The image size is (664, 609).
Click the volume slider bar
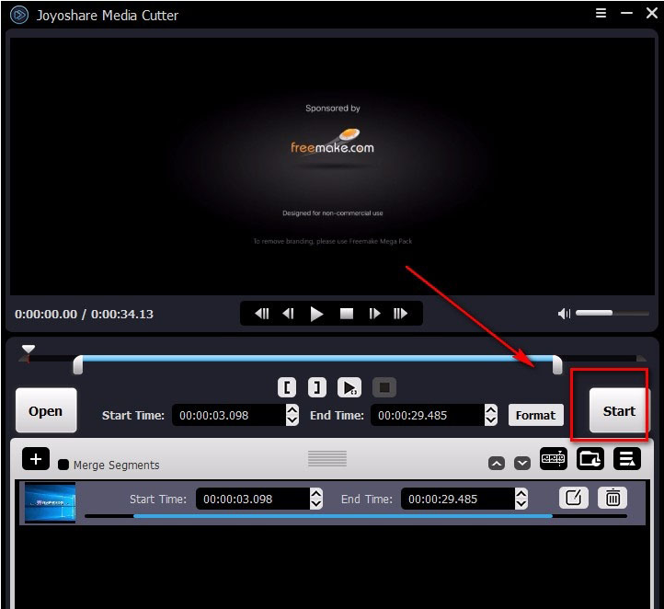click(605, 314)
